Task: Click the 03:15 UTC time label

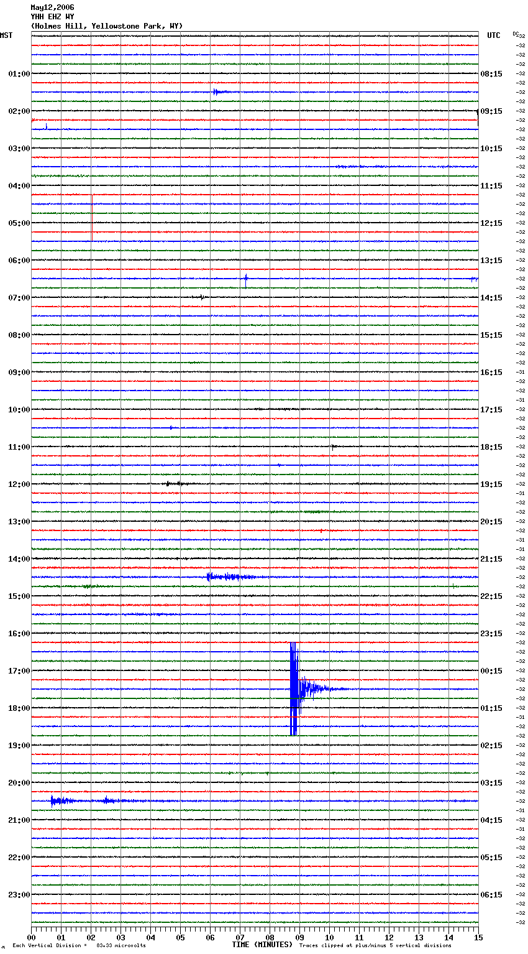Action: coord(491,783)
